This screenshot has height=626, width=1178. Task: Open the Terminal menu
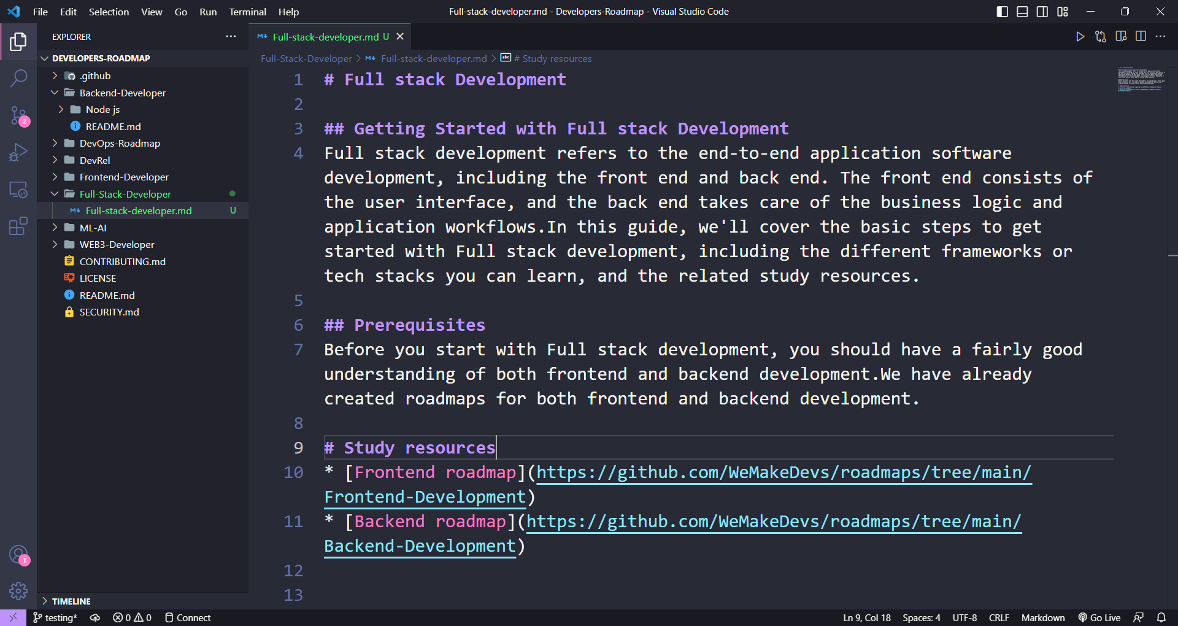[x=247, y=12]
